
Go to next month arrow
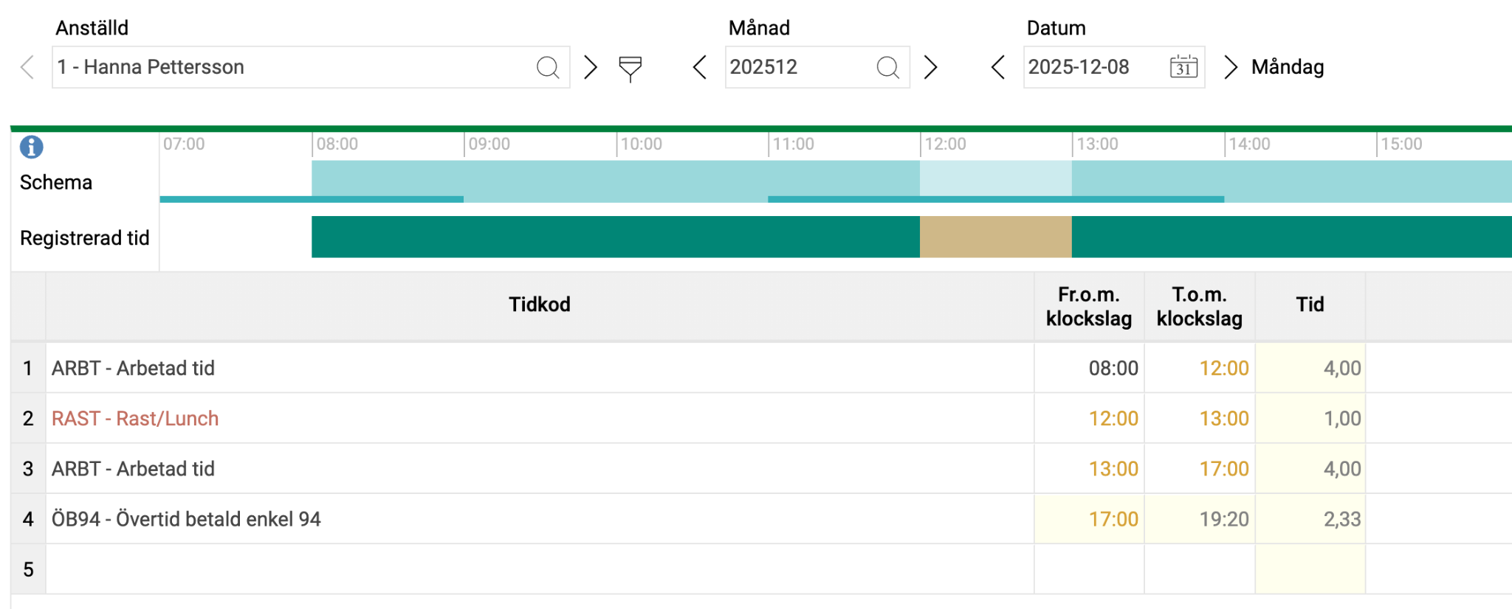click(x=931, y=67)
